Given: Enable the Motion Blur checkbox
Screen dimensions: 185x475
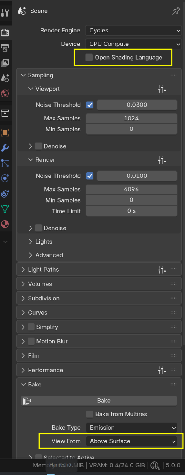Looking at the screenshot, I should pyautogui.click(x=31, y=341).
